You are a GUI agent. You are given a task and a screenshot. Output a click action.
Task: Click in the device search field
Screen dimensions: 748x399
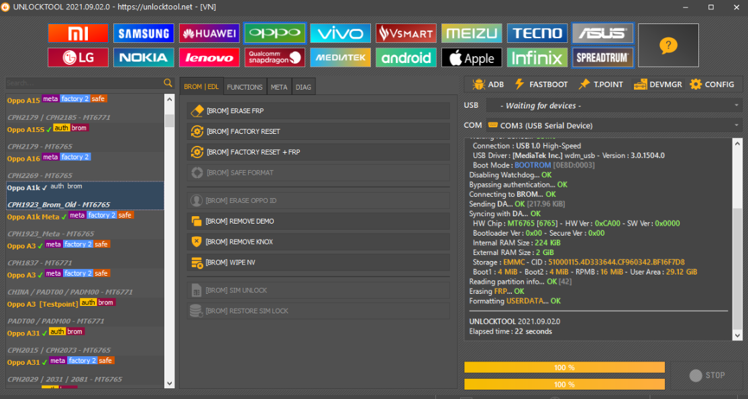pyautogui.click(x=83, y=83)
